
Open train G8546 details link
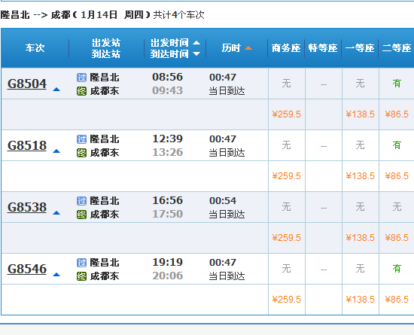point(27,270)
